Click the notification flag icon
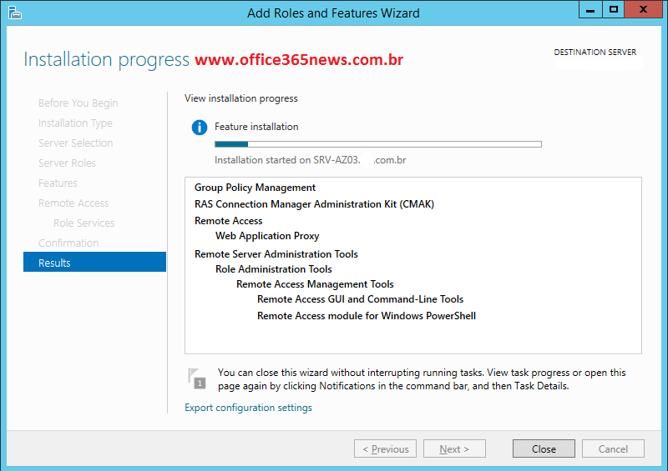Viewport: 668px width, 471px height. coord(197,378)
